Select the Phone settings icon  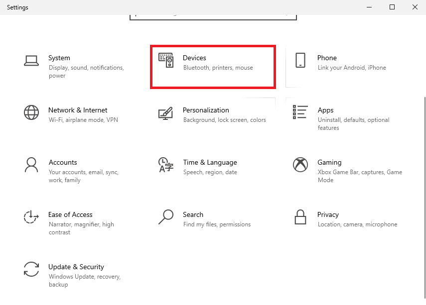coord(300,60)
